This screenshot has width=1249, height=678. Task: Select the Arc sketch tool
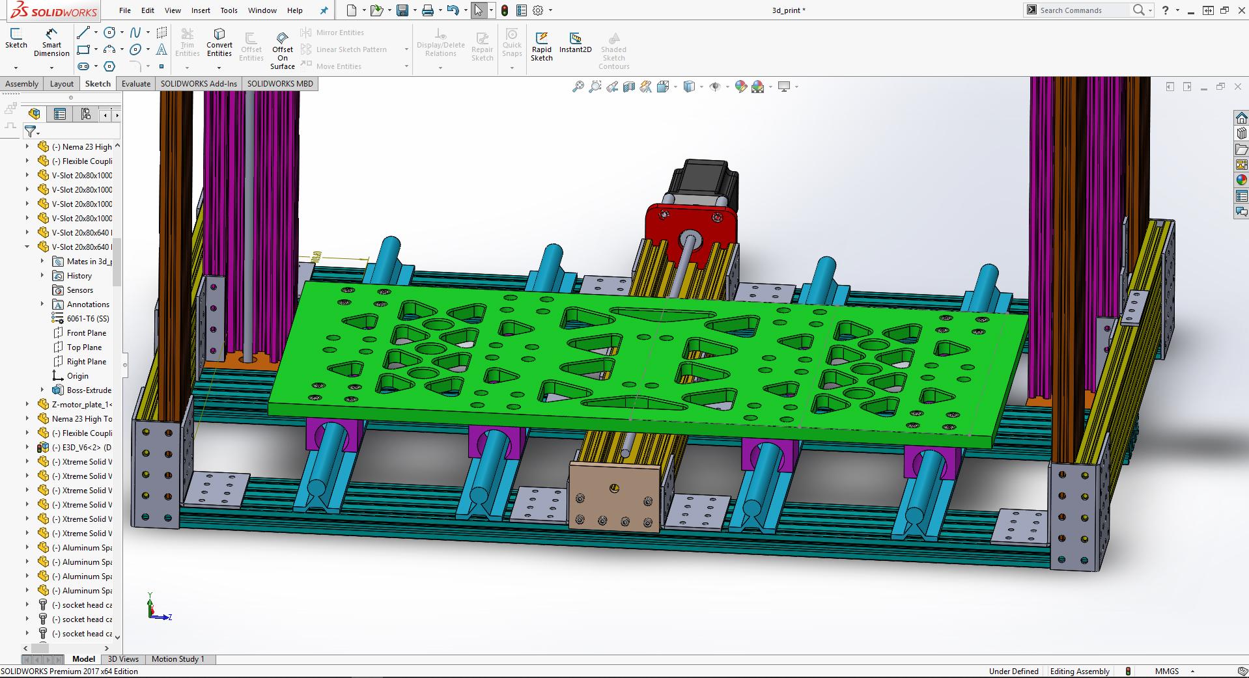point(109,49)
